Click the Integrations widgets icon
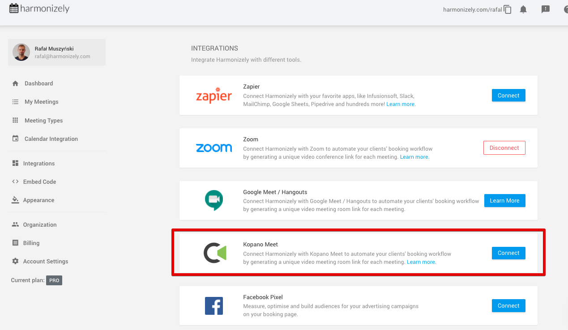This screenshot has width=568, height=330. coord(16,163)
